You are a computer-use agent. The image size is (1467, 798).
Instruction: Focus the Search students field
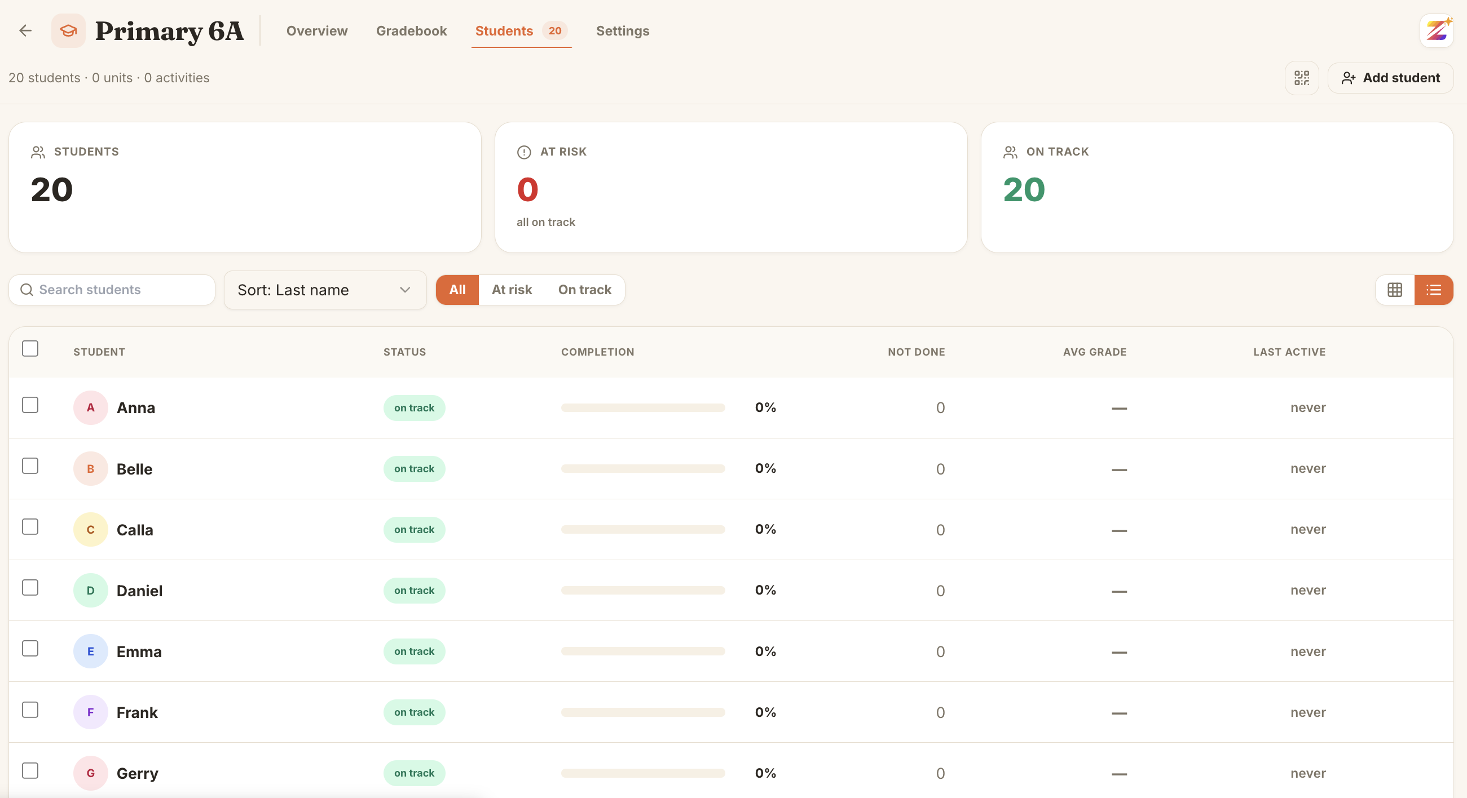tap(112, 290)
